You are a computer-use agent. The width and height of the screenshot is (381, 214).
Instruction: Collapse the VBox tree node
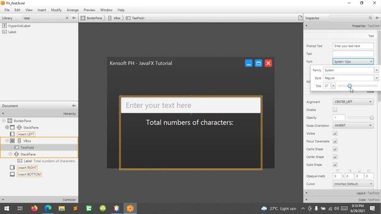pos(7,141)
